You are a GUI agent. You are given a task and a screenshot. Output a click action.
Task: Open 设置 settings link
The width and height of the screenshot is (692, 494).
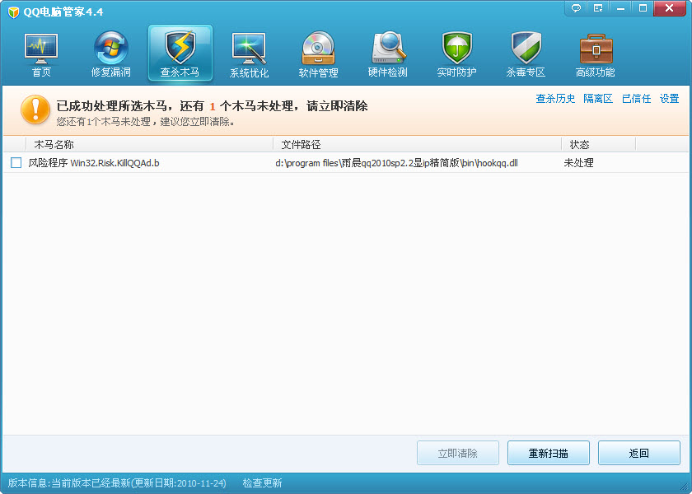click(x=669, y=99)
